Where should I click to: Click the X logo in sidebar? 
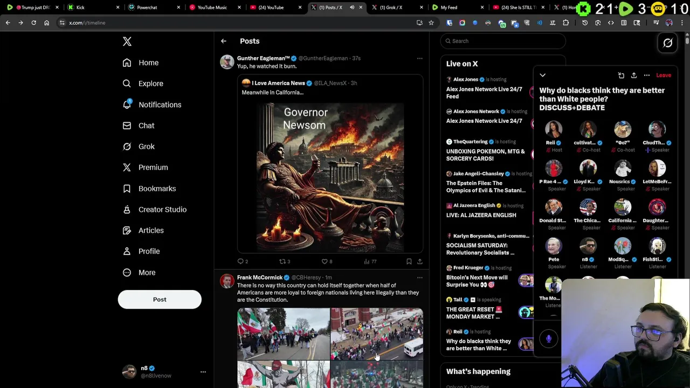127,41
